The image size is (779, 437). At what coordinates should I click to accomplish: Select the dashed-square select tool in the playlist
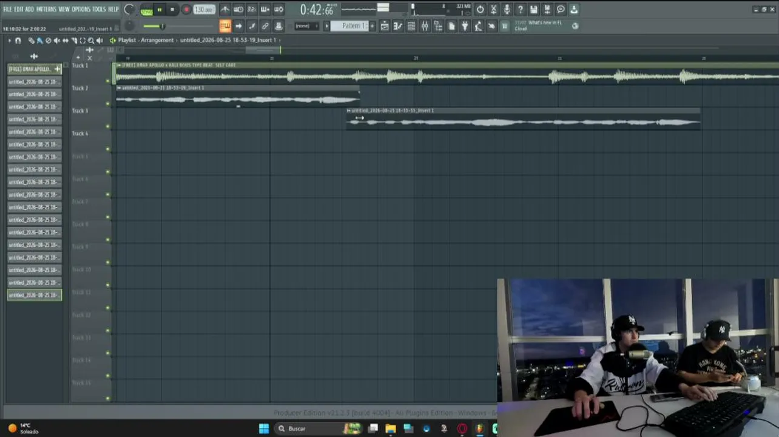coord(83,41)
